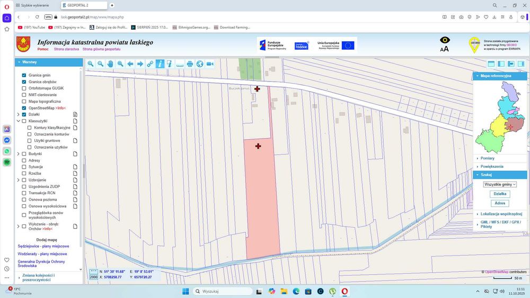Screen dimensions: 530x298
Task: Select the area information tool
Action: [170, 64]
